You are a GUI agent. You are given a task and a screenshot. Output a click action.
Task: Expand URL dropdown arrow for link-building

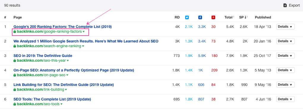[x=66, y=90]
